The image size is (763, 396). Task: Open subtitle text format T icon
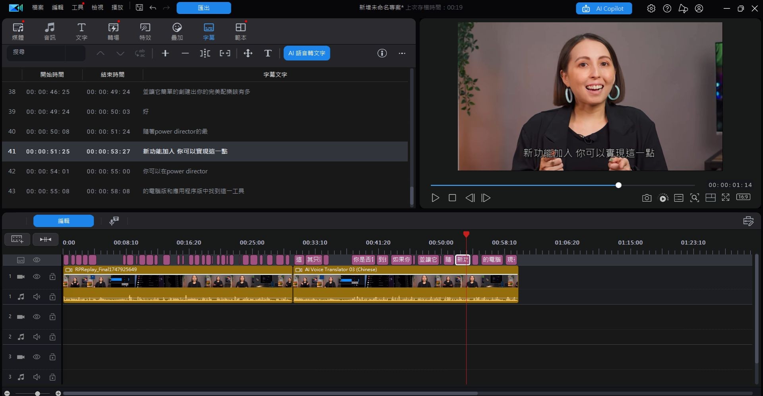coord(268,53)
